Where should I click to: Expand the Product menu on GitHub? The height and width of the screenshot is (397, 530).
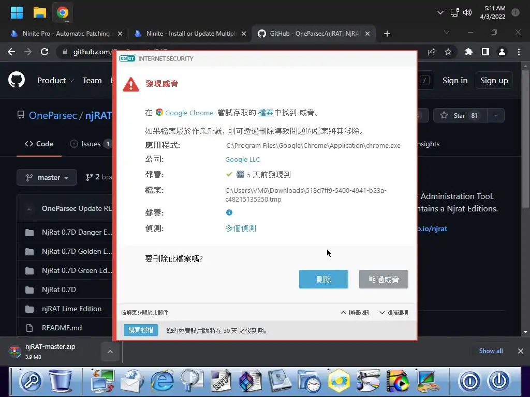click(x=55, y=81)
